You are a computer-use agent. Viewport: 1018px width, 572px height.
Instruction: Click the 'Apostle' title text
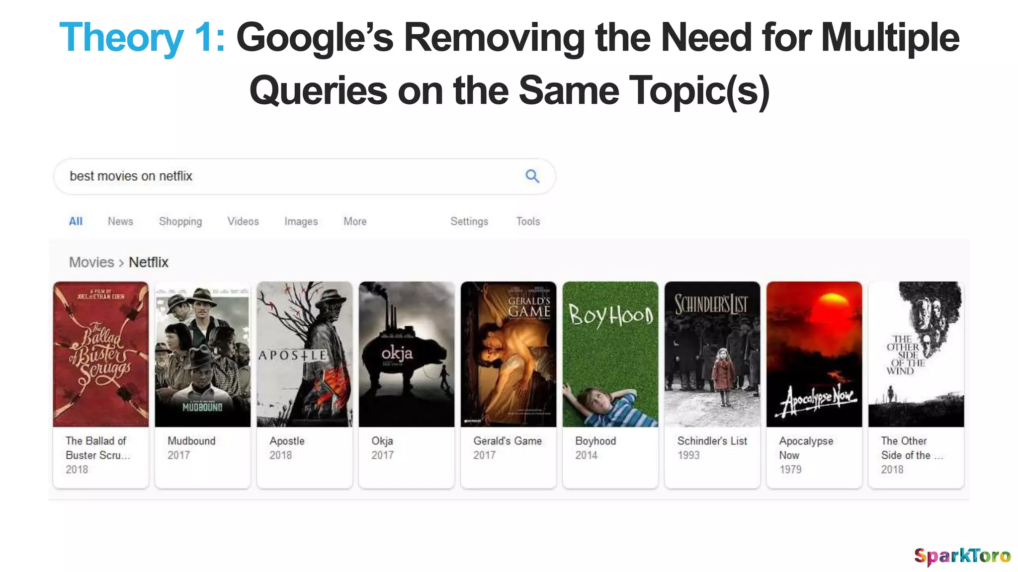pos(287,441)
